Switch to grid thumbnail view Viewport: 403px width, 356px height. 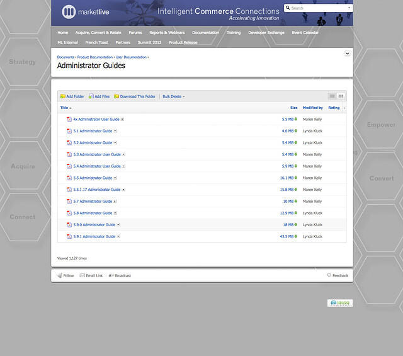[x=341, y=96]
